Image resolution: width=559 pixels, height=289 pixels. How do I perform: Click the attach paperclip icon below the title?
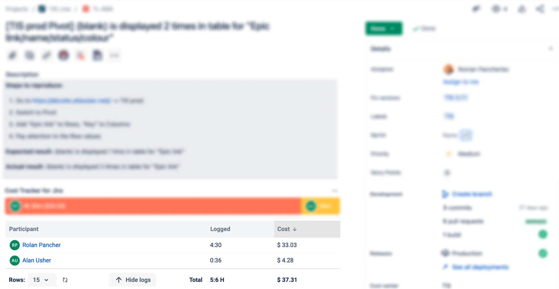pyautogui.click(x=12, y=56)
